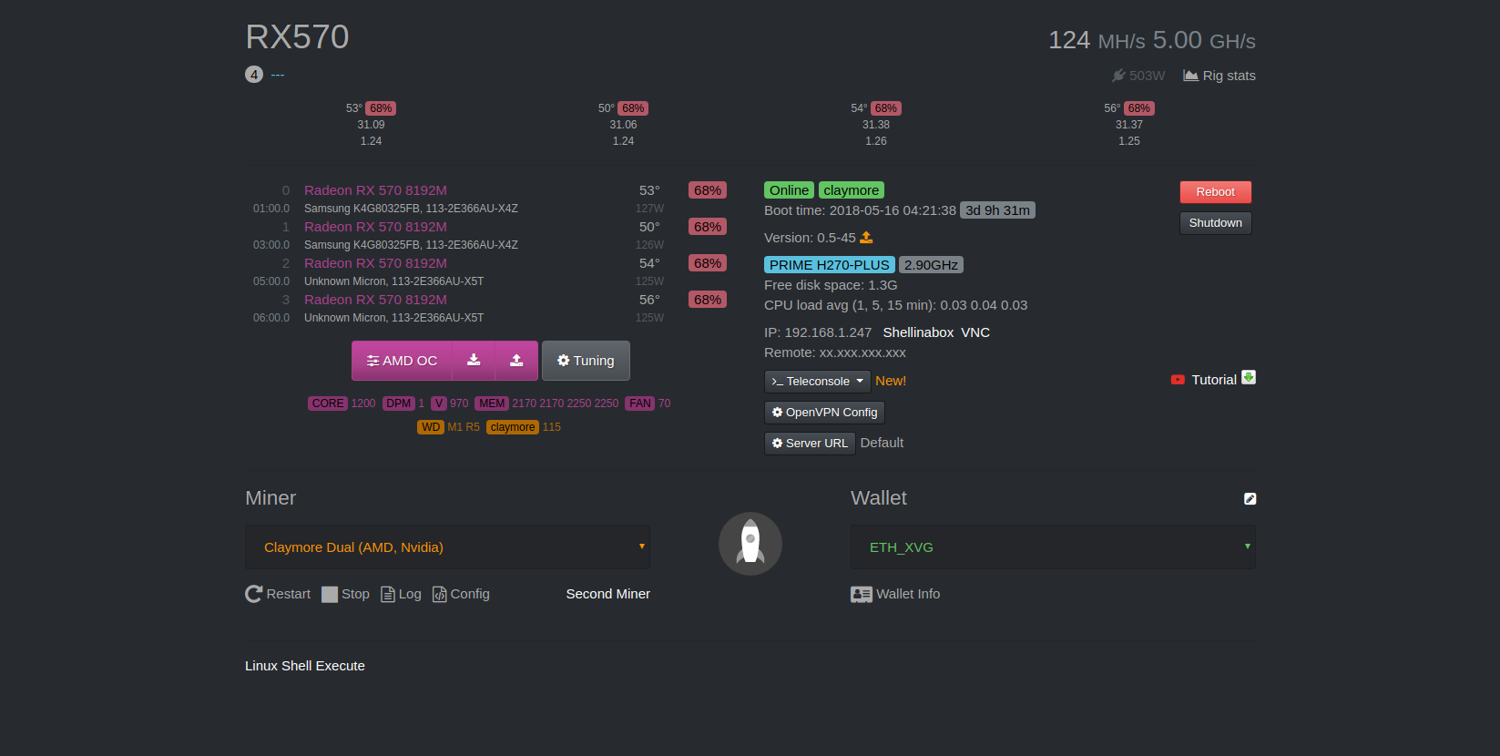
Task: Click the Shutdown button
Action: coord(1215,223)
